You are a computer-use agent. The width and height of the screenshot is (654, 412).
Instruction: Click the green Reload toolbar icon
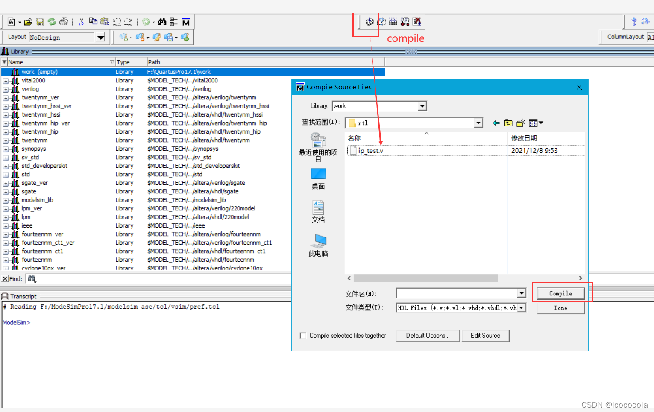(52, 22)
